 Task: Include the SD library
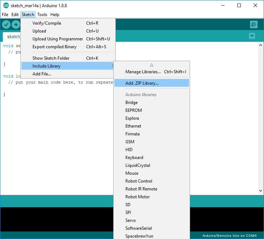point(151,205)
